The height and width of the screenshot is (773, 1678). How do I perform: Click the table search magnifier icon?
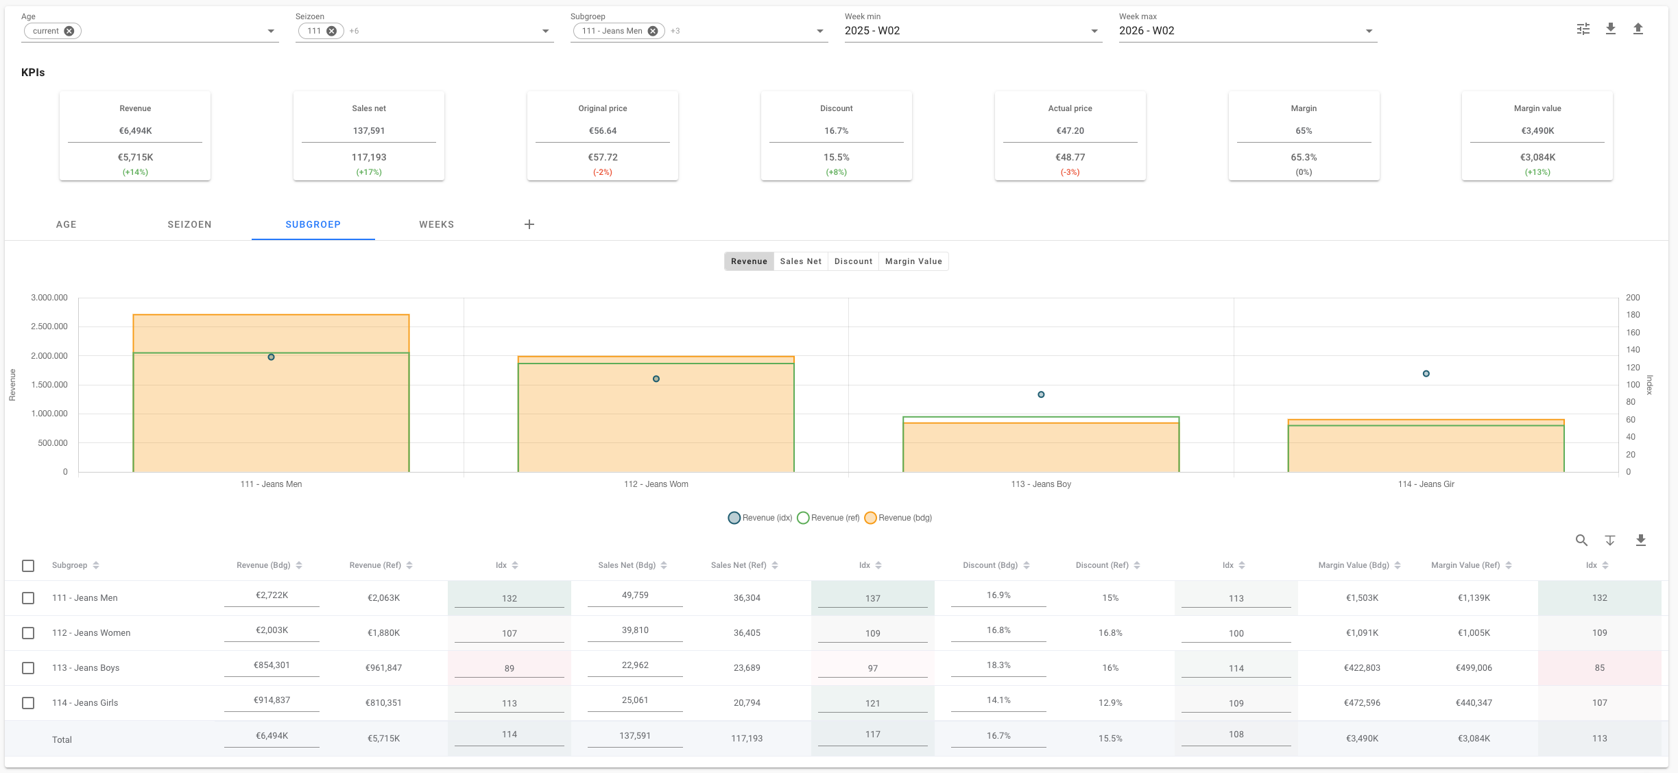1581,540
